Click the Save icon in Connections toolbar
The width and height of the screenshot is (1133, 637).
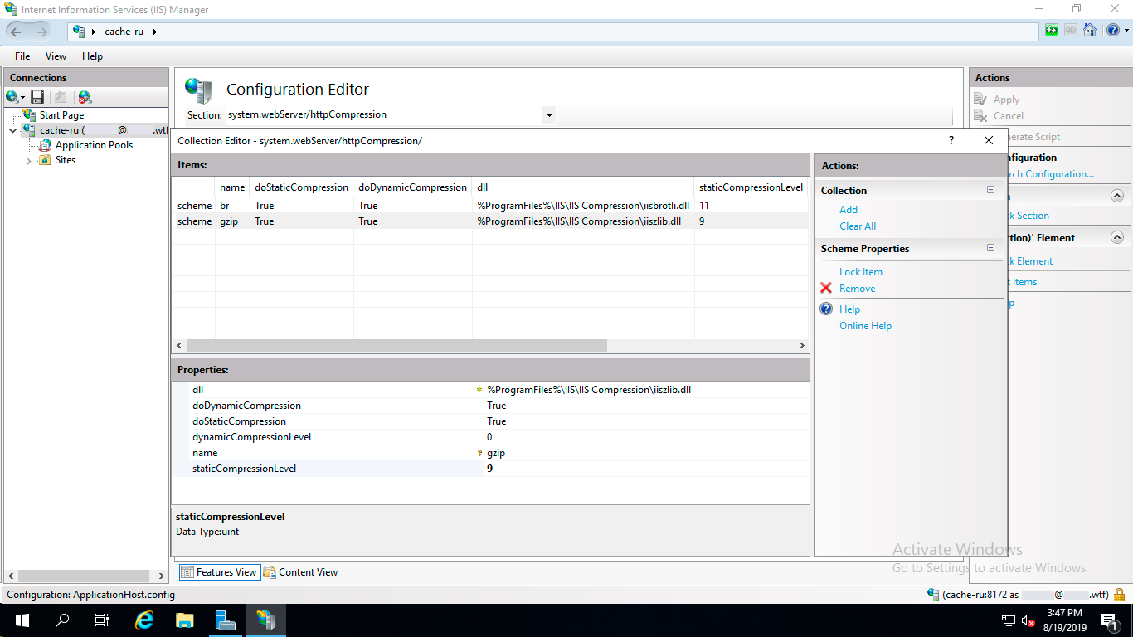tap(37, 97)
